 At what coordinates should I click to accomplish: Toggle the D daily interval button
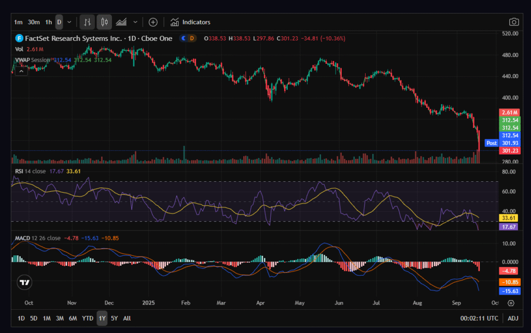(x=59, y=22)
